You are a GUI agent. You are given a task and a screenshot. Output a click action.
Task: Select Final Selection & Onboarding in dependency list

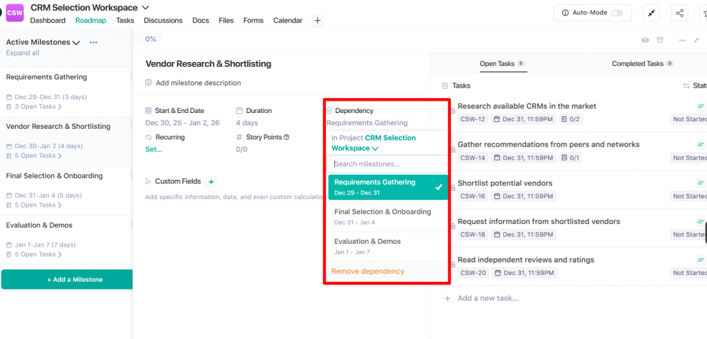click(x=388, y=216)
